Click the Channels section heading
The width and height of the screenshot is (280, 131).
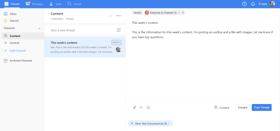9,28
